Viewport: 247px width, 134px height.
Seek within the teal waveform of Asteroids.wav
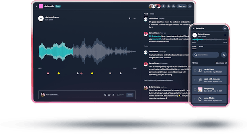[x=56, y=52]
